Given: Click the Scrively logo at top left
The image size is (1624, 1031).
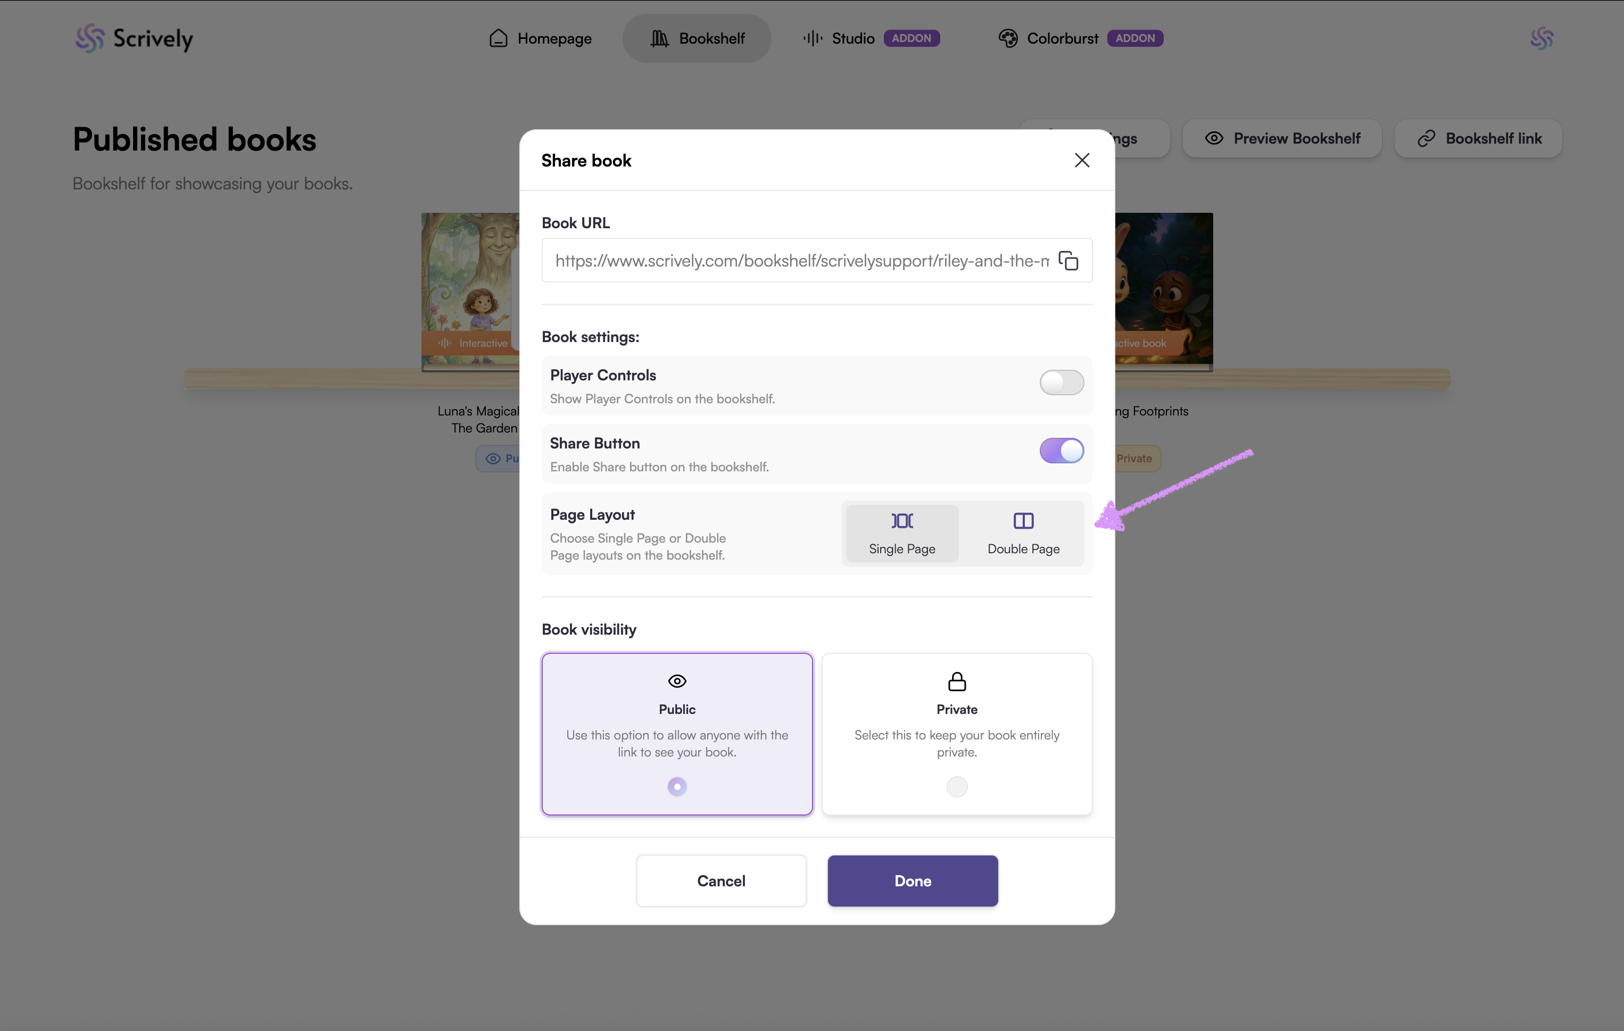Looking at the screenshot, I should coord(134,38).
